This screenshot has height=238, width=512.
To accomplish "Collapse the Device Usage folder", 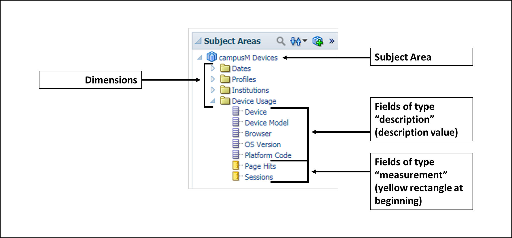I will (x=213, y=101).
